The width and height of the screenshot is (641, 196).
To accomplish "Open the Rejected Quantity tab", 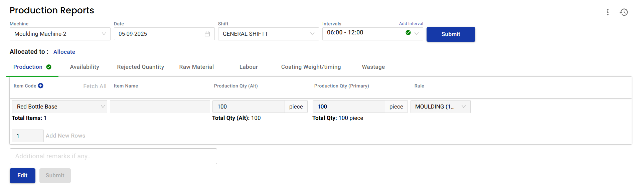I will (x=140, y=67).
